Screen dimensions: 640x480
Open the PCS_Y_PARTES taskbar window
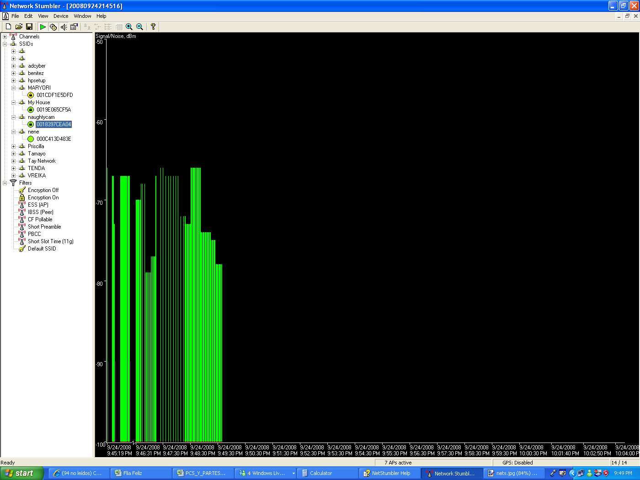pos(203,473)
